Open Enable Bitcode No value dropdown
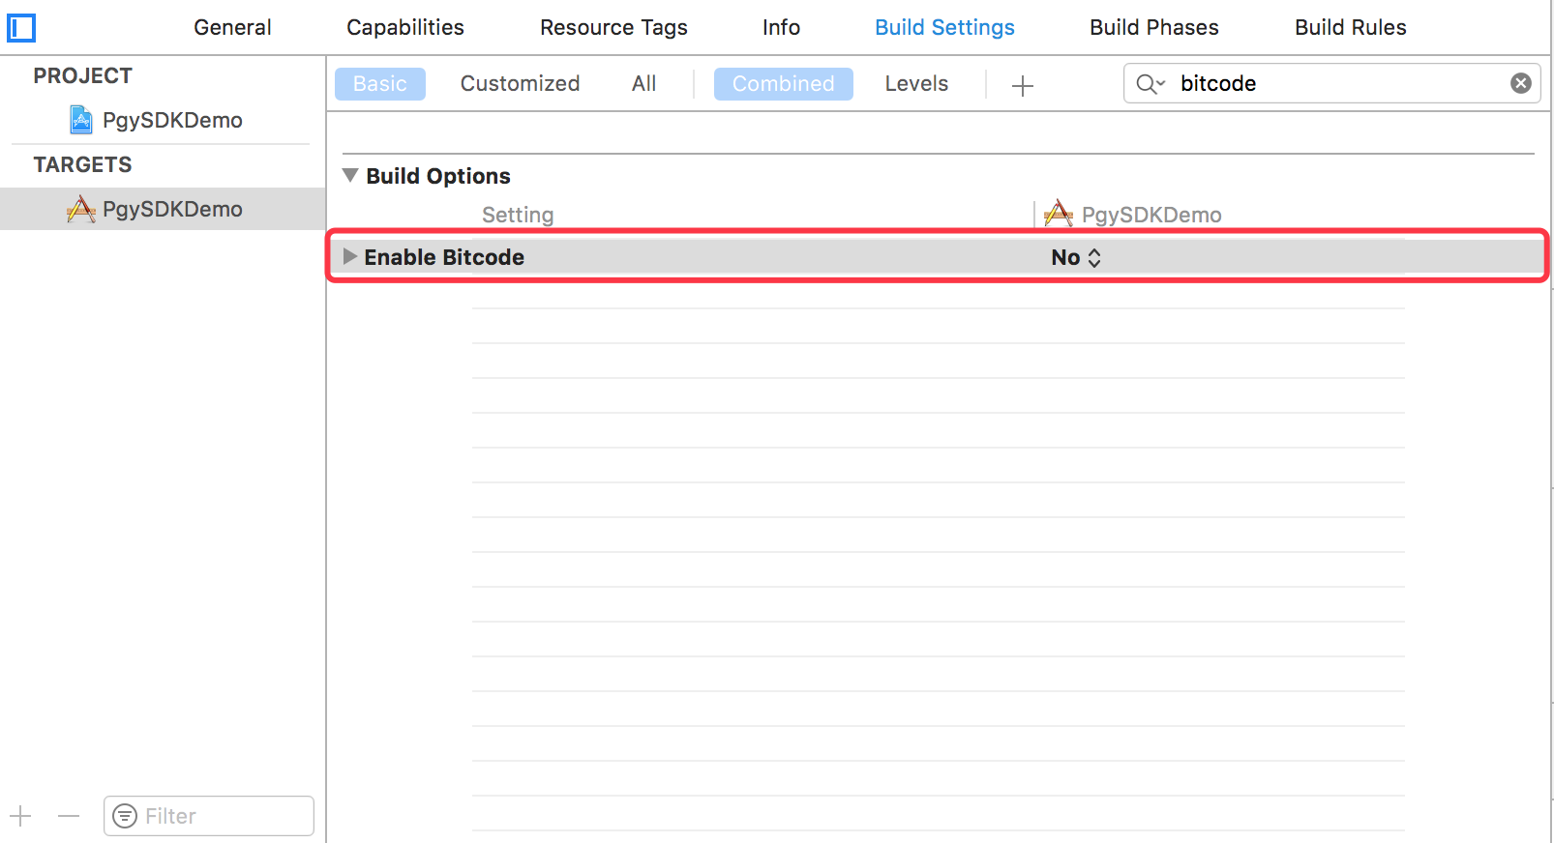Viewport: 1554px width, 843px height. [x=1076, y=257]
